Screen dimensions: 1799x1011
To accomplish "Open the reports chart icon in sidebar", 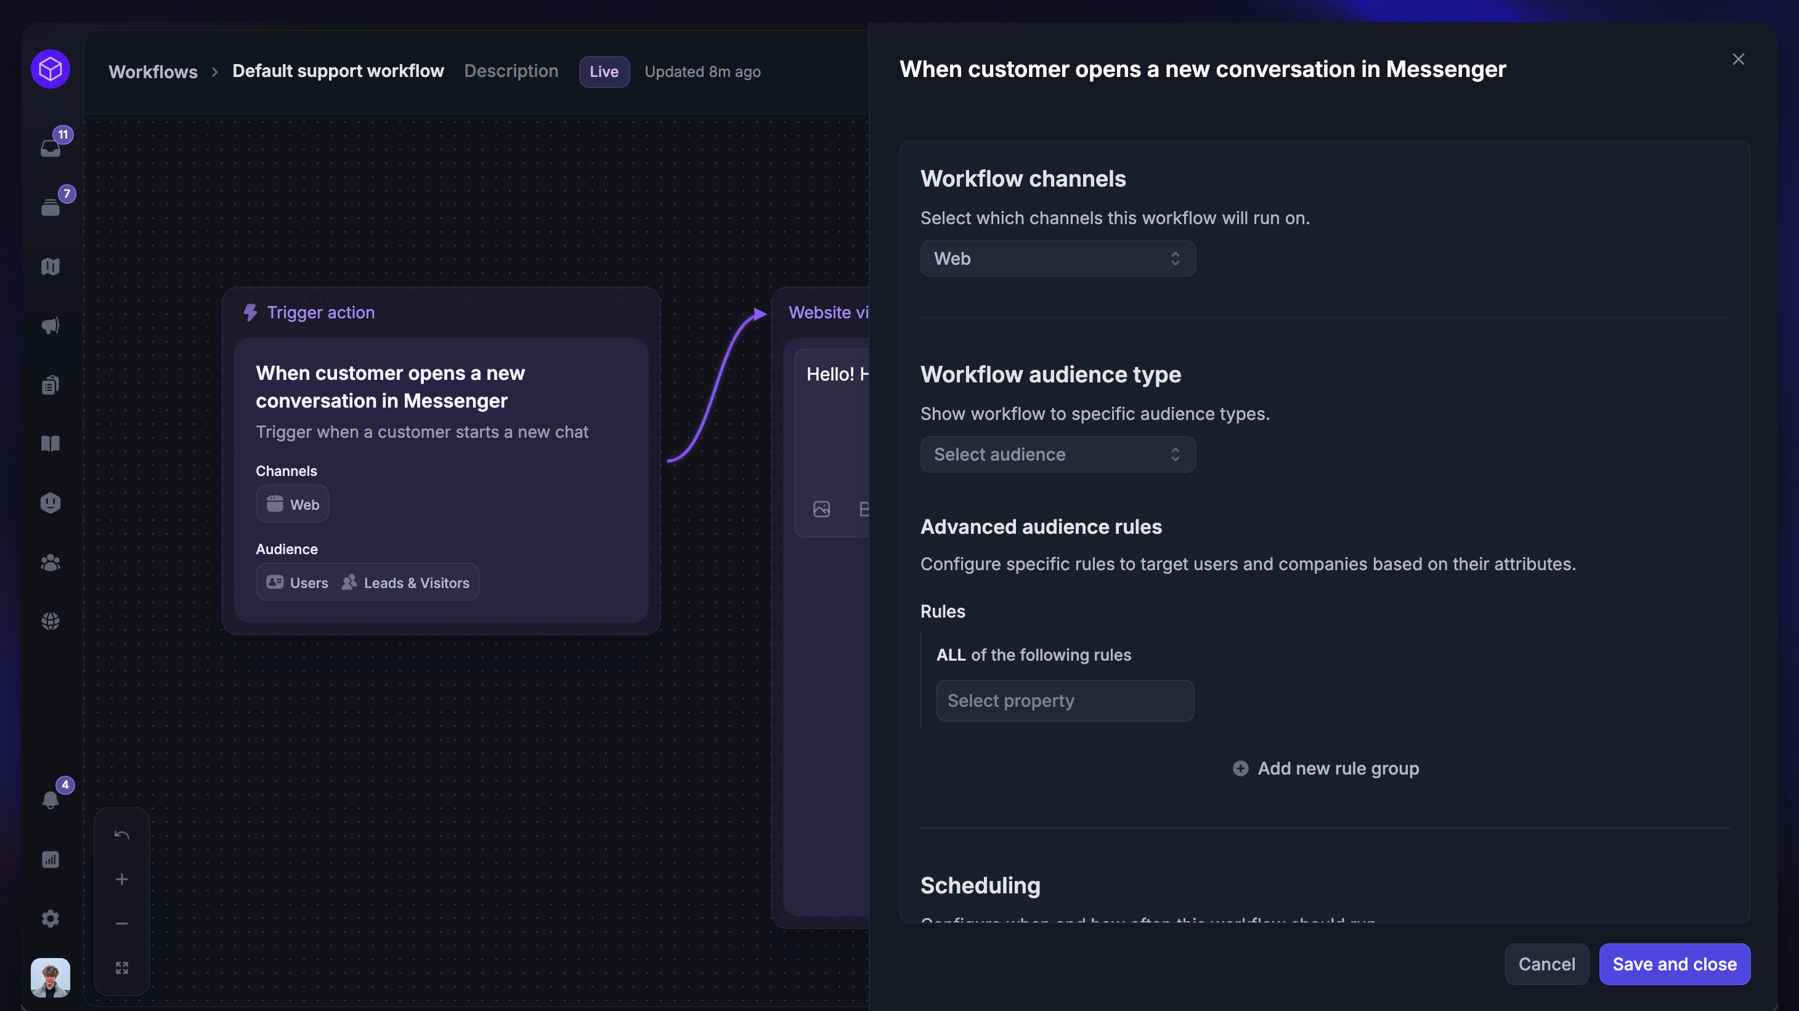I will click(51, 860).
